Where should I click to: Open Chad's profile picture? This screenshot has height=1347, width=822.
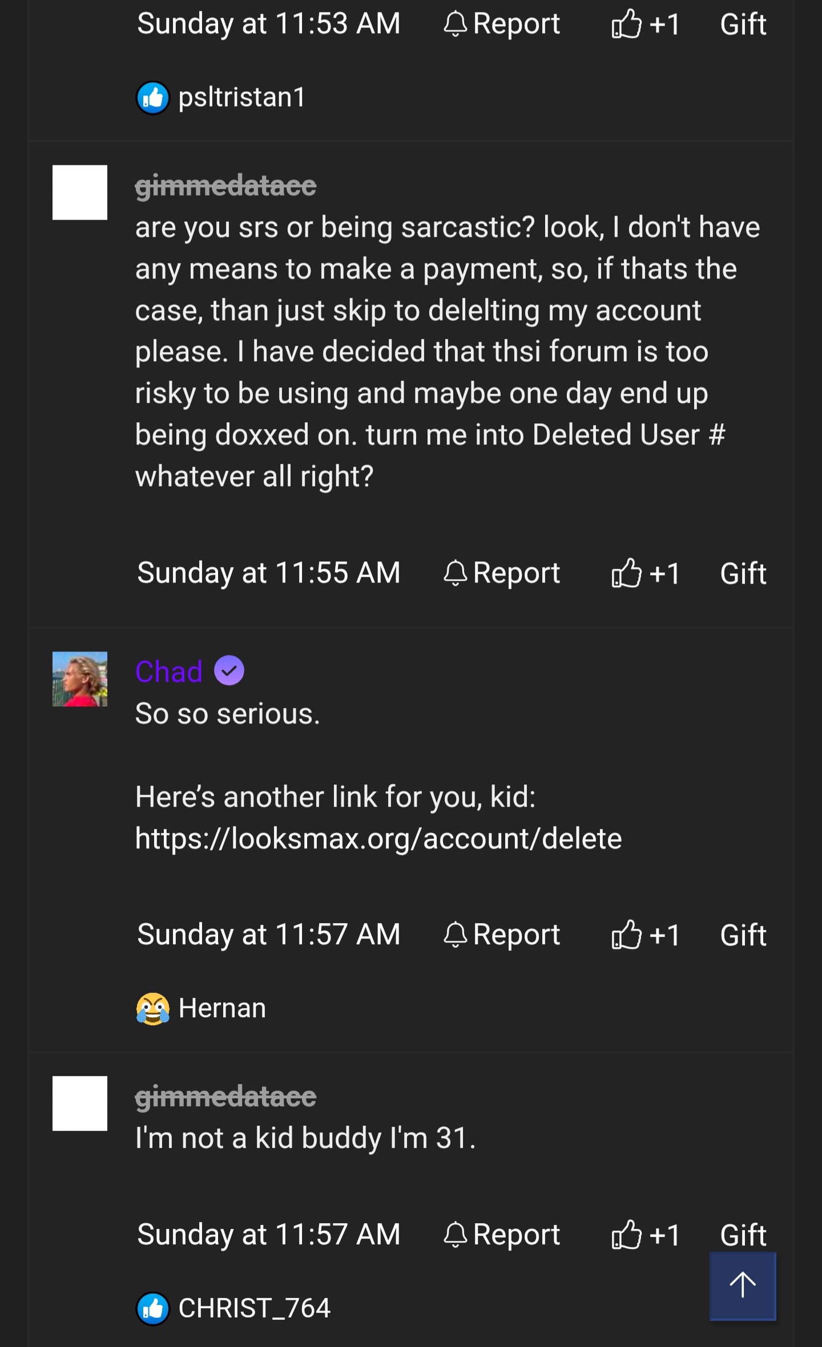tap(80, 679)
